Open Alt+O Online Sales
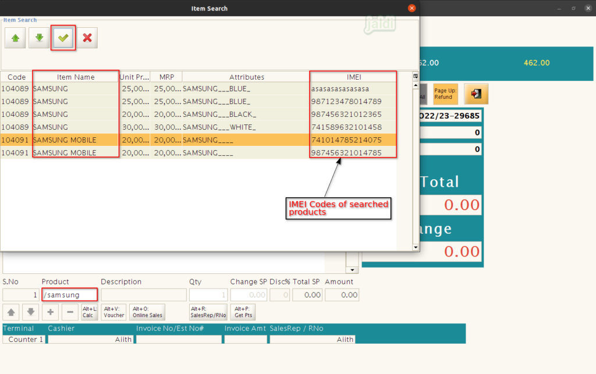Screen dimensions: 596x374 point(147,312)
